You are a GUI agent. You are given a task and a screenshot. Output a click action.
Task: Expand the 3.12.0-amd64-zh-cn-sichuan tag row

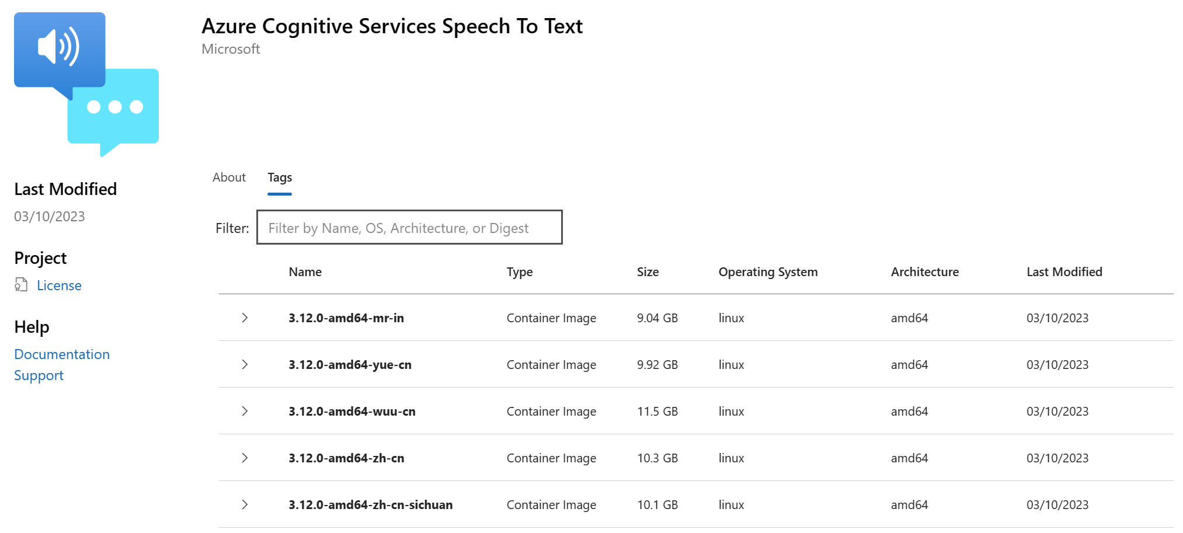[245, 504]
